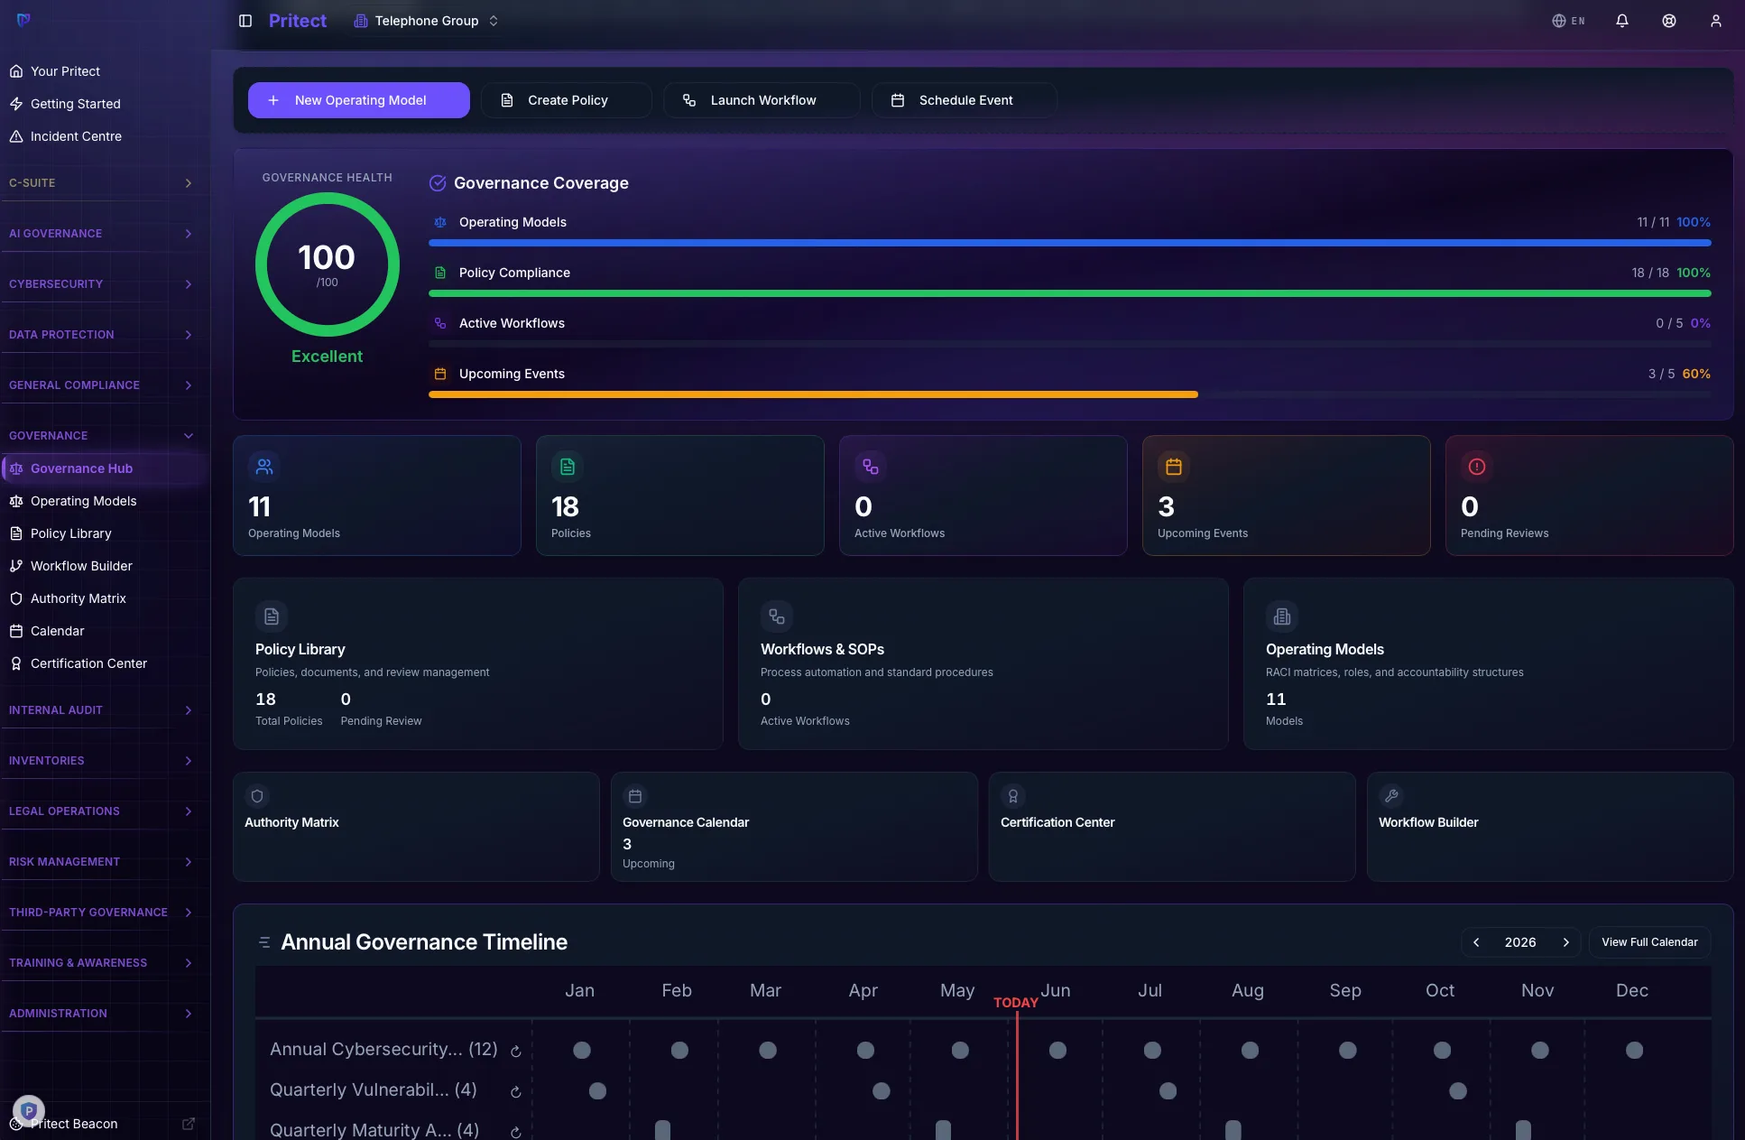1745x1140 pixels.
Task: Open Policy Library in sidebar
Action: pos(103,533)
